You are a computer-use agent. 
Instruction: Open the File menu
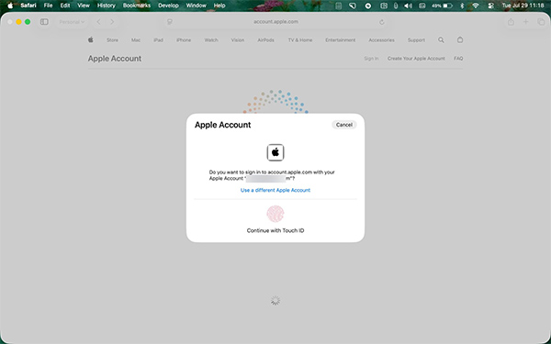[x=48, y=6]
